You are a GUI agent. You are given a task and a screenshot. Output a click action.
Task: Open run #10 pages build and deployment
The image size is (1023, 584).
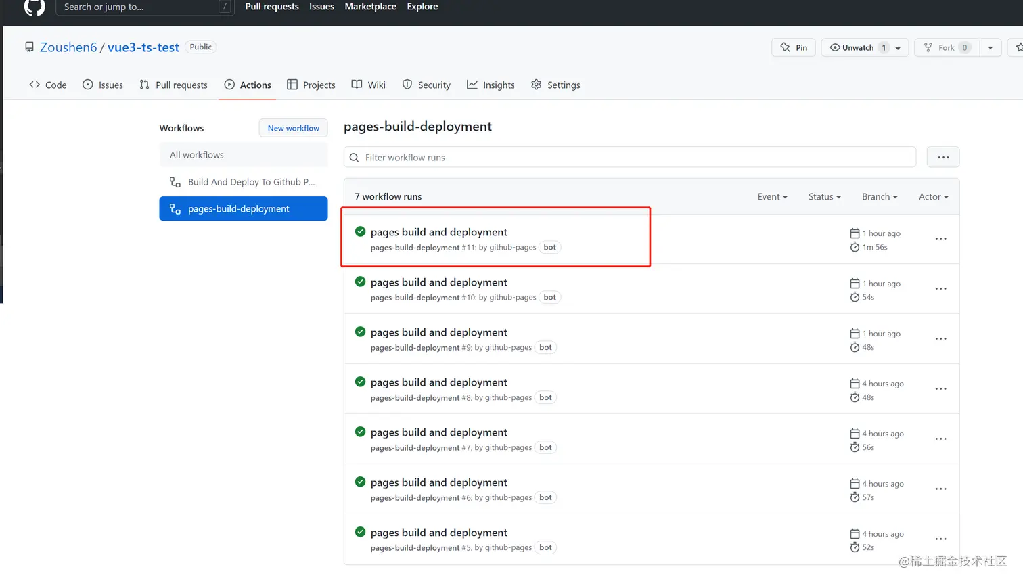pyautogui.click(x=439, y=282)
